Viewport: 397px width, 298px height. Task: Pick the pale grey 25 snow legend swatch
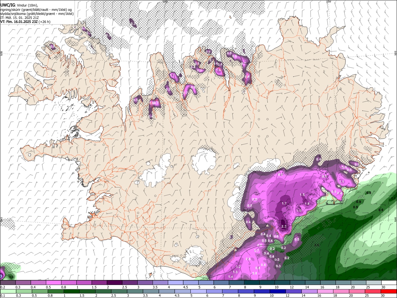point(374,282)
